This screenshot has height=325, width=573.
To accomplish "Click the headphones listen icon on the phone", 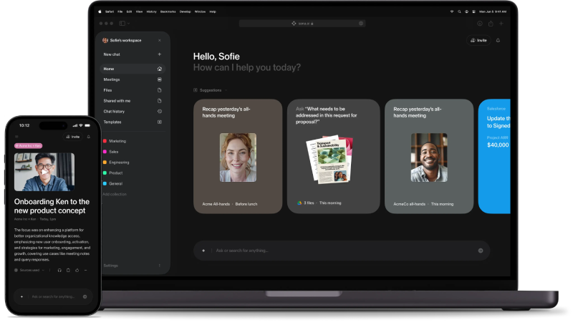I will pos(59,270).
